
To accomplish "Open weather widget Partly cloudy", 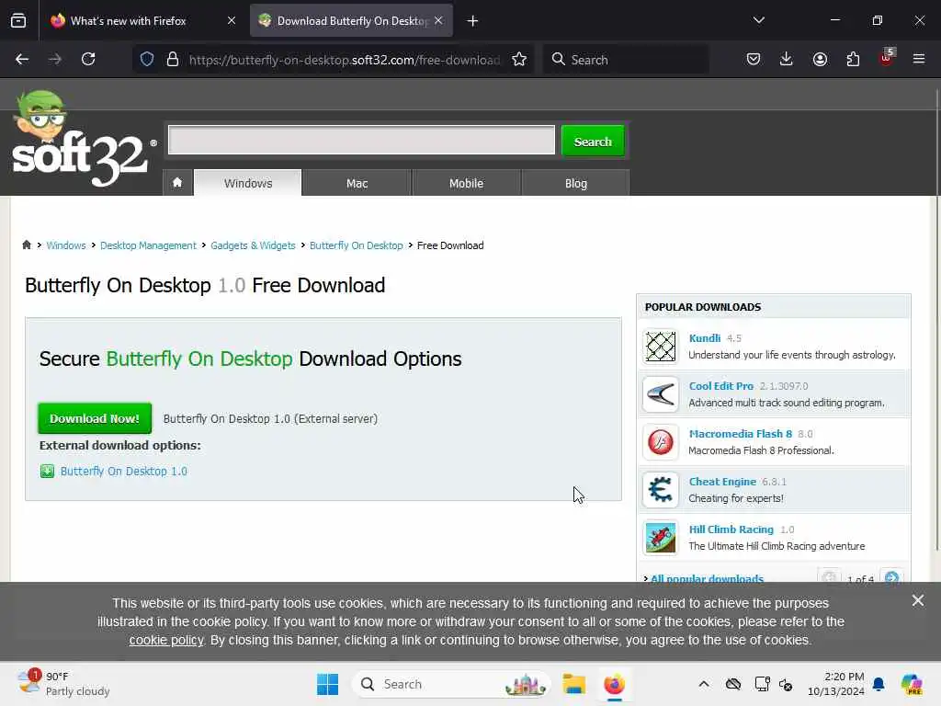I will (63, 684).
